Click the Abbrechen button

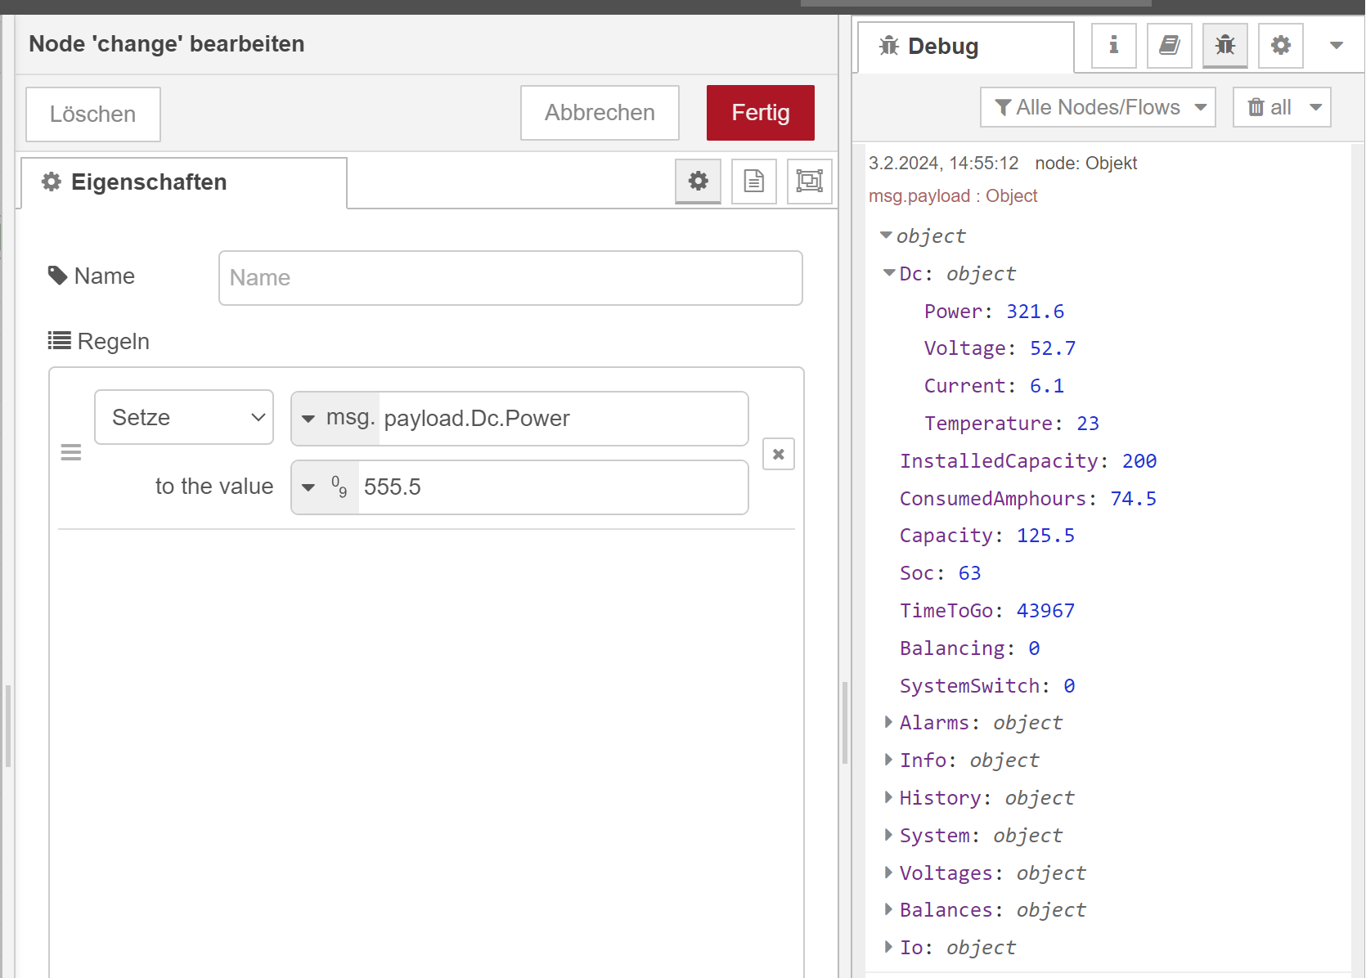pos(600,113)
